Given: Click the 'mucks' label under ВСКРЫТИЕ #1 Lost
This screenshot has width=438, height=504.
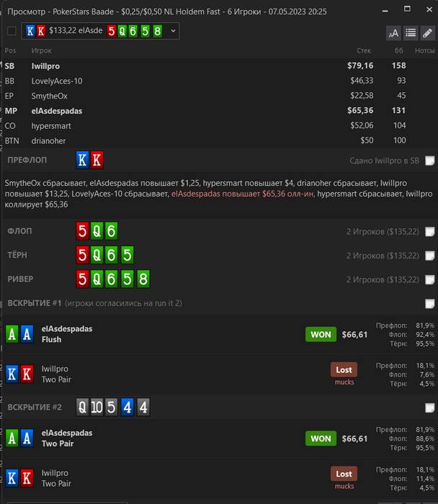Looking at the screenshot, I should [x=344, y=382].
